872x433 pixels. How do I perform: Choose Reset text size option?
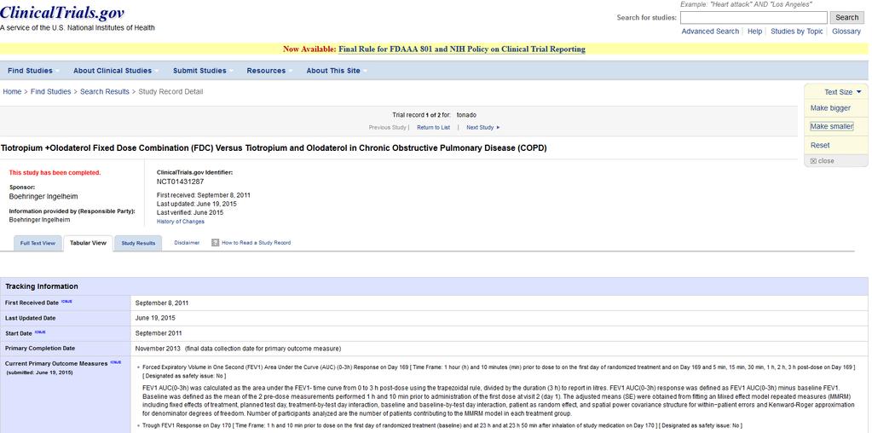click(820, 146)
